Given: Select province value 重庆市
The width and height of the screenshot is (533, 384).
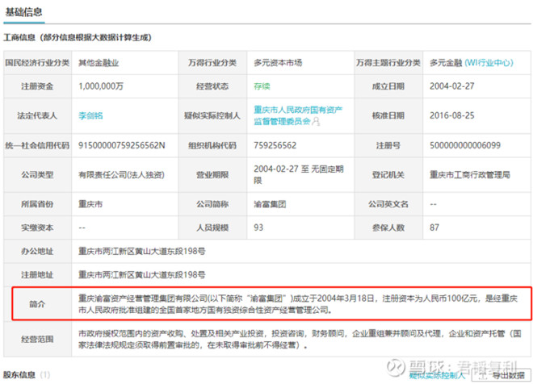Looking at the screenshot, I should [x=90, y=204].
